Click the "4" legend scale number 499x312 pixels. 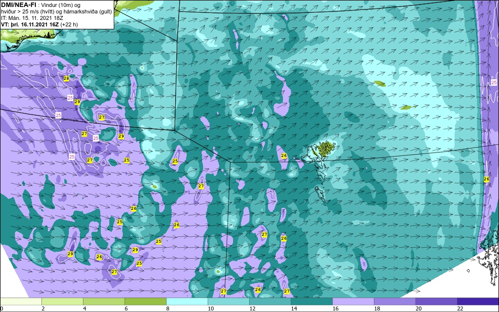click(84, 309)
